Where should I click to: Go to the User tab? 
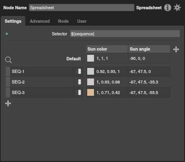point(82,21)
